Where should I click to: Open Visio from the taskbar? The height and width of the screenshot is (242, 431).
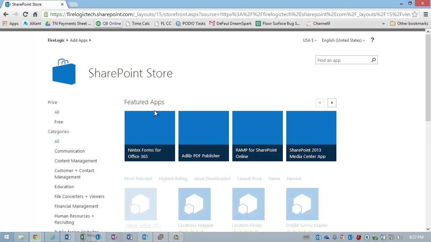[x=129, y=237]
